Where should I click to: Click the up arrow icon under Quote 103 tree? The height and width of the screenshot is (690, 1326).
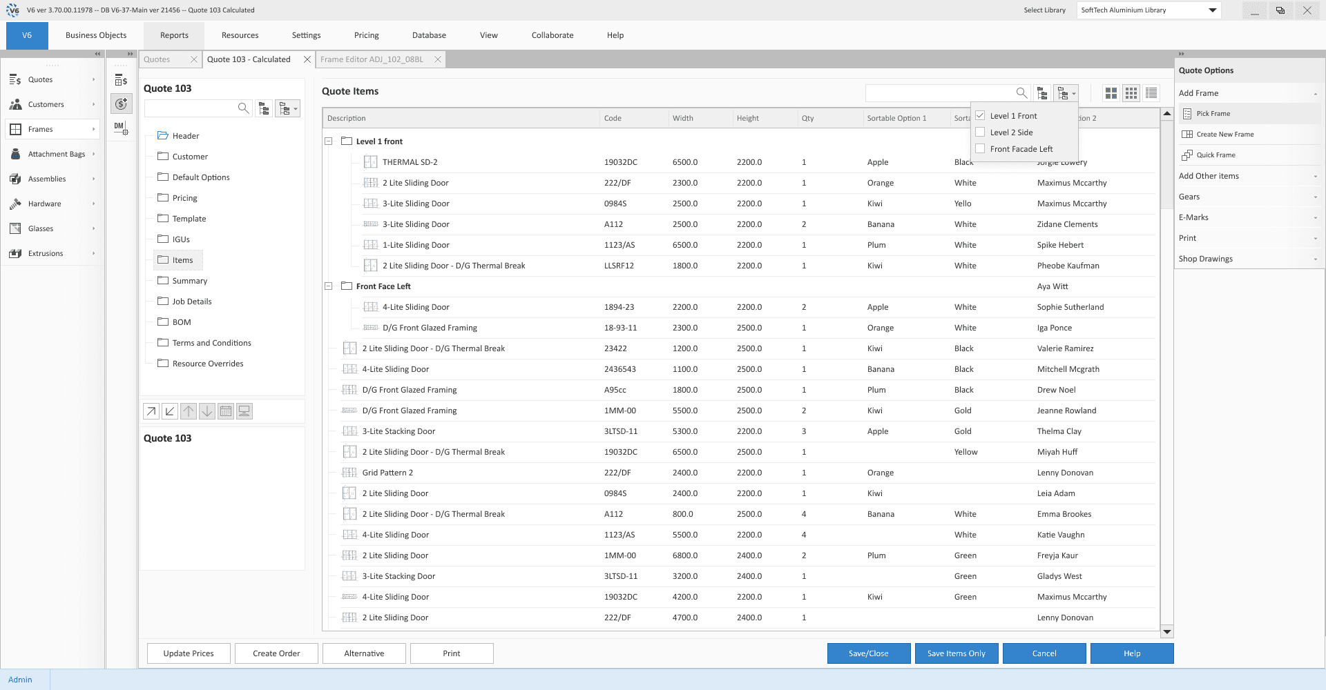188,411
